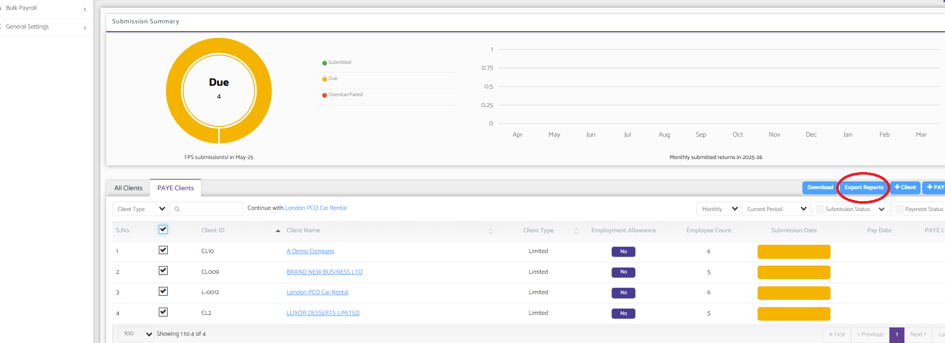This screenshot has height=343, width=945.
Task: Toggle the select-all checkbox in table header
Action: (x=163, y=229)
